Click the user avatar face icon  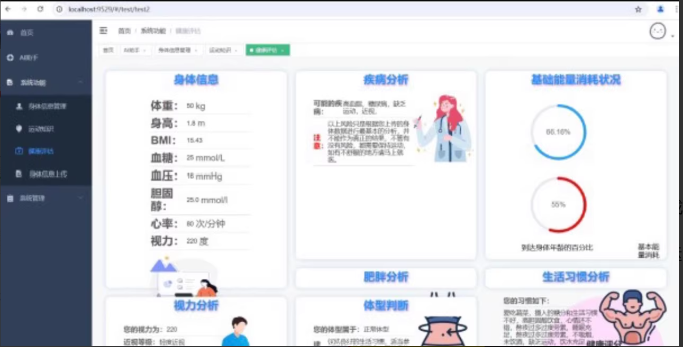click(x=658, y=32)
